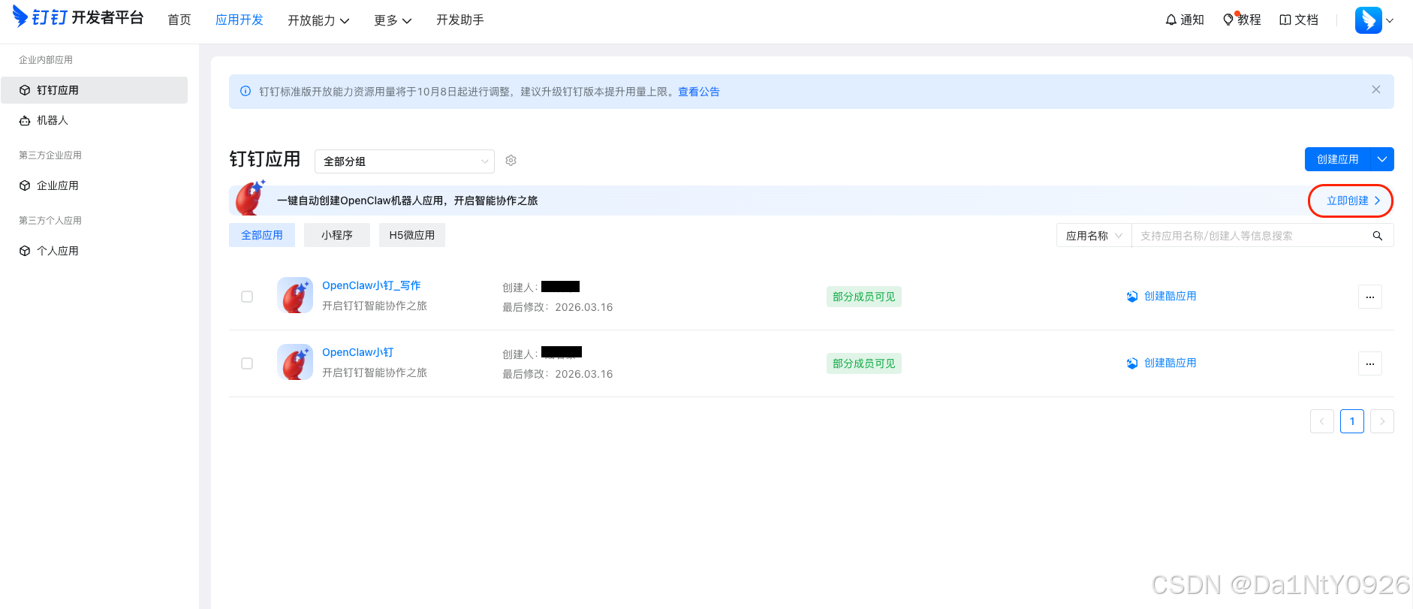Open the 教程 tutorial icon
Image resolution: width=1413 pixels, height=609 pixels.
pyautogui.click(x=1228, y=20)
